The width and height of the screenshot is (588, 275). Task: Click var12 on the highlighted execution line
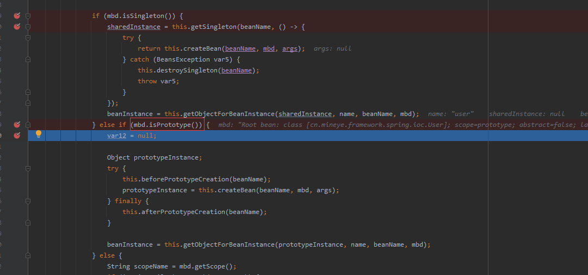[116, 136]
